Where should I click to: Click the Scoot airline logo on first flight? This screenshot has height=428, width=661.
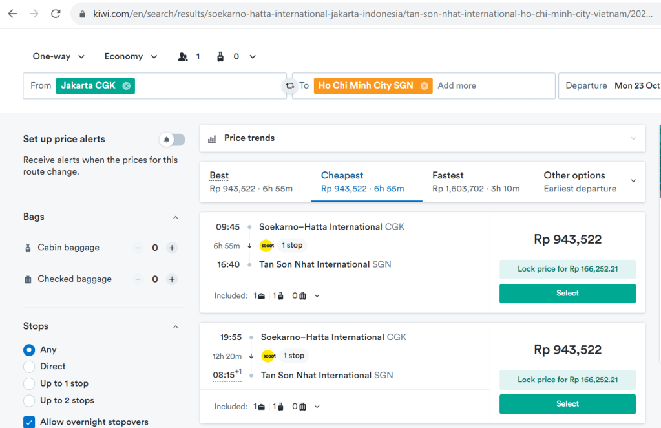pos(266,246)
